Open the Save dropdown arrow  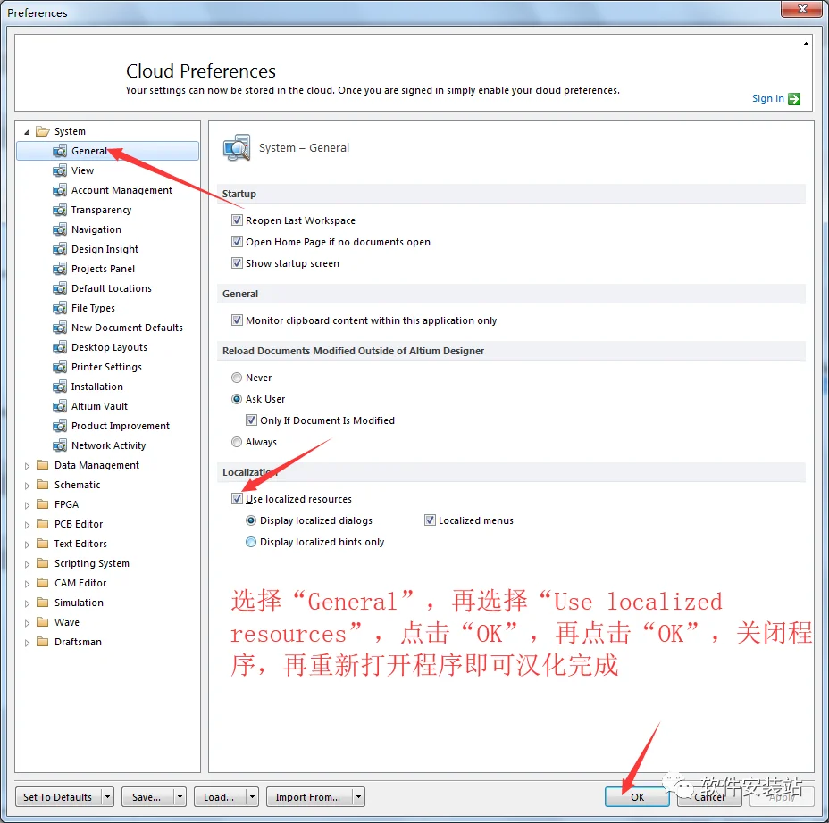[x=180, y=796]
